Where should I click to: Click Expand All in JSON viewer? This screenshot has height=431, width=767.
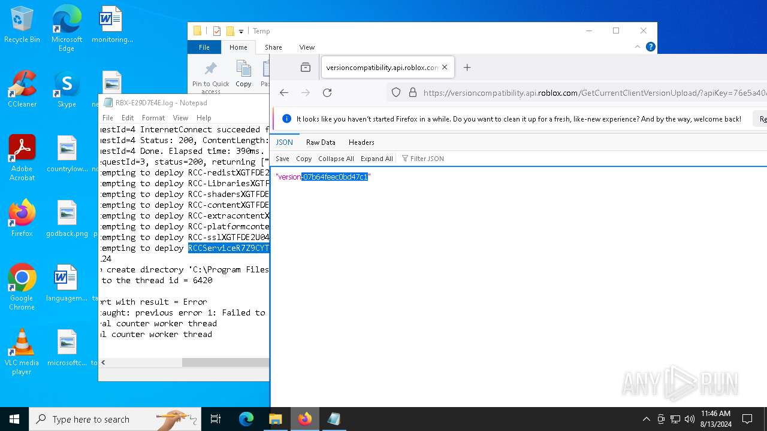point(377,159)
